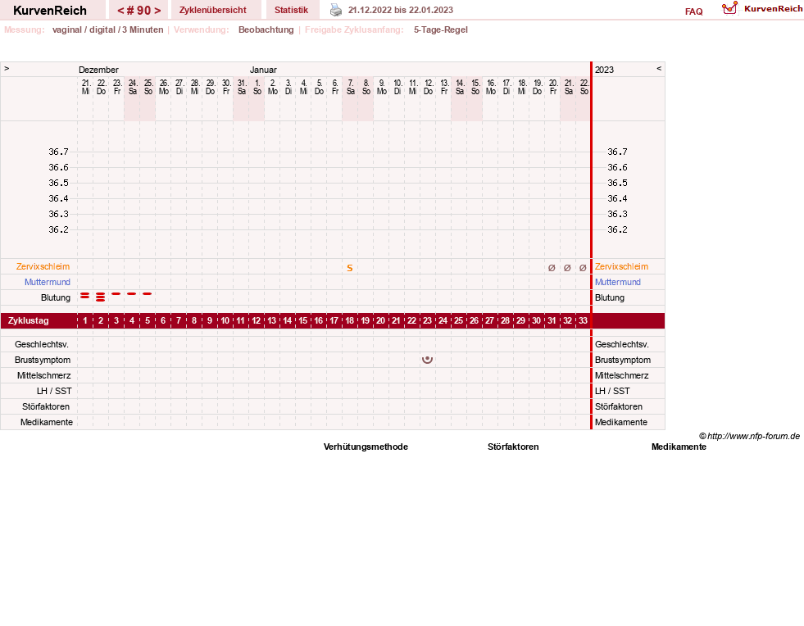Click the breast symptom icon on day 23
The height and width of the screenshot is (626, 804).
tap(427, 360)
